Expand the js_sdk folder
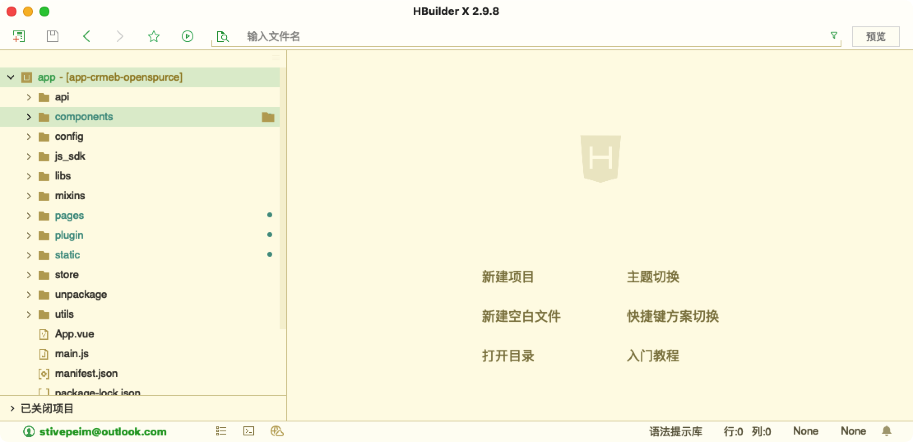The height and width of the screenshot is (442, 913). (29, 156)
